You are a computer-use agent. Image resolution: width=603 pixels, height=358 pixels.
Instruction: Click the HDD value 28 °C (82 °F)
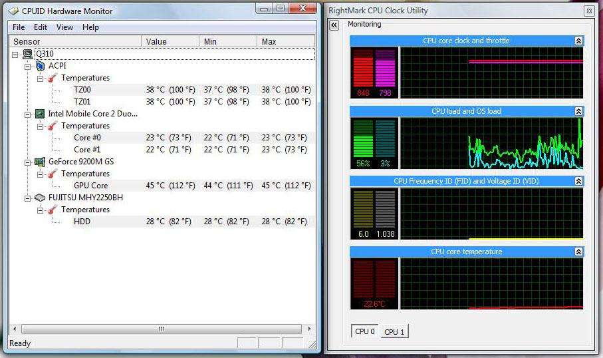[x=168, y=222]
